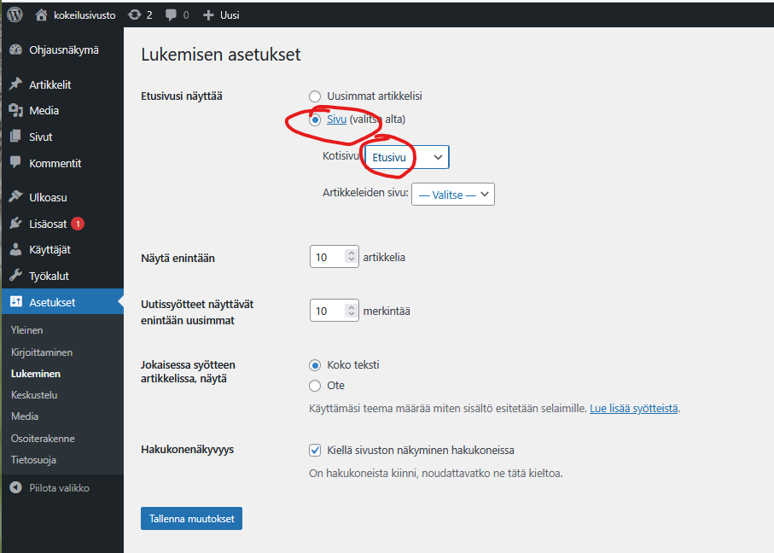Click the Lukemisen asetukset heading
Screen dimensions: 774x553
(x=221, y=55)
